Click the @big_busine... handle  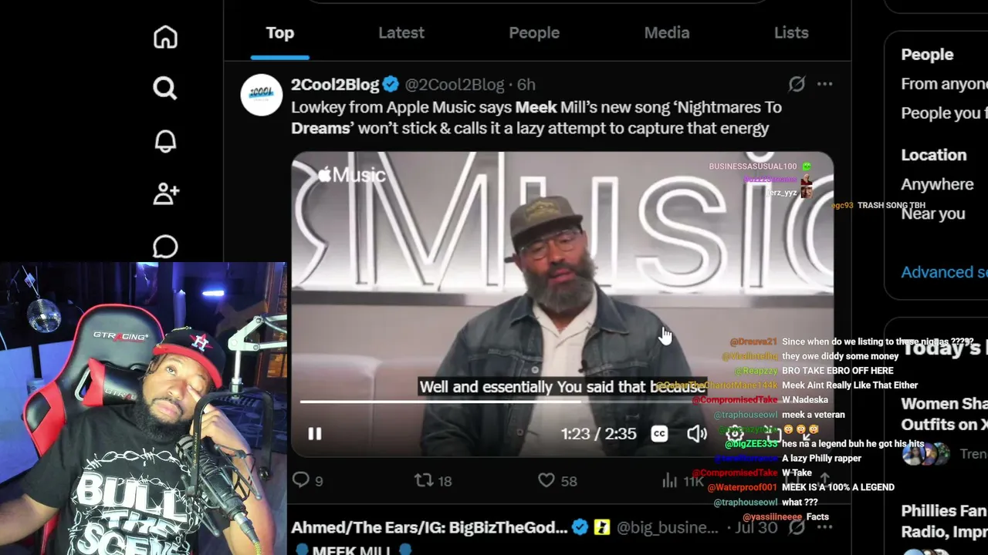pyautogui.click(x=668, y=527)
